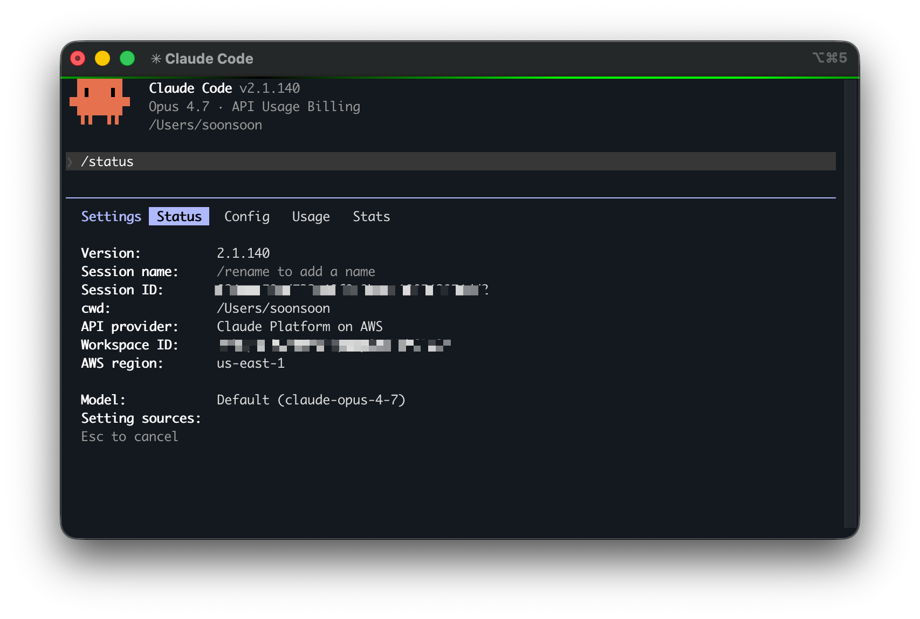The height and width of the screenshot is (619, 920).
Task: Open the Usage tab
Action: click(x=311, y=216)
